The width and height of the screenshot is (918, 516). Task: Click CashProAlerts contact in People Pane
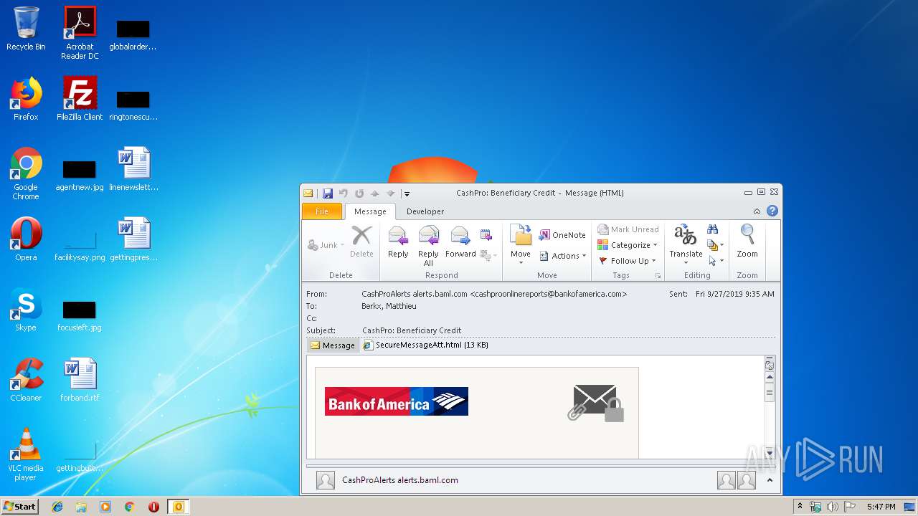click(400, 480)
